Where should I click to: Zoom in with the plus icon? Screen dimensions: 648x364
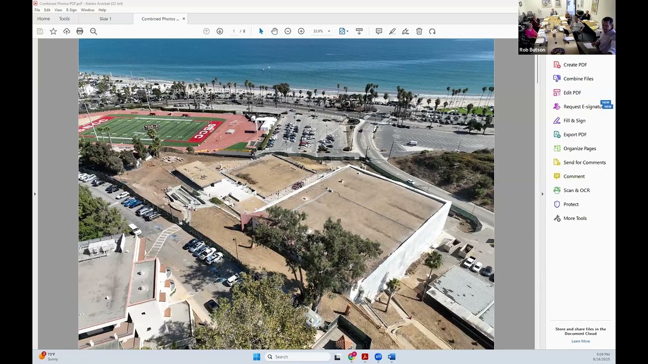coord(301,31)
